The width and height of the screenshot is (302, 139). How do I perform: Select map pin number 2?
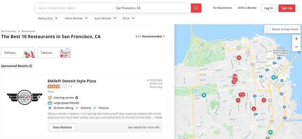(x=254, y=109)
